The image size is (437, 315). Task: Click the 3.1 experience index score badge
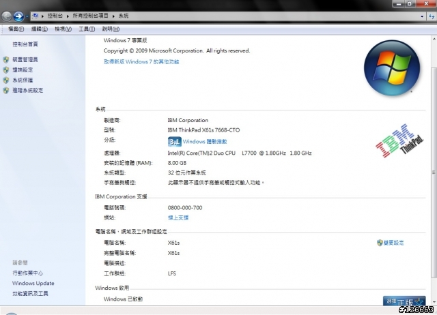pos(175,142)
